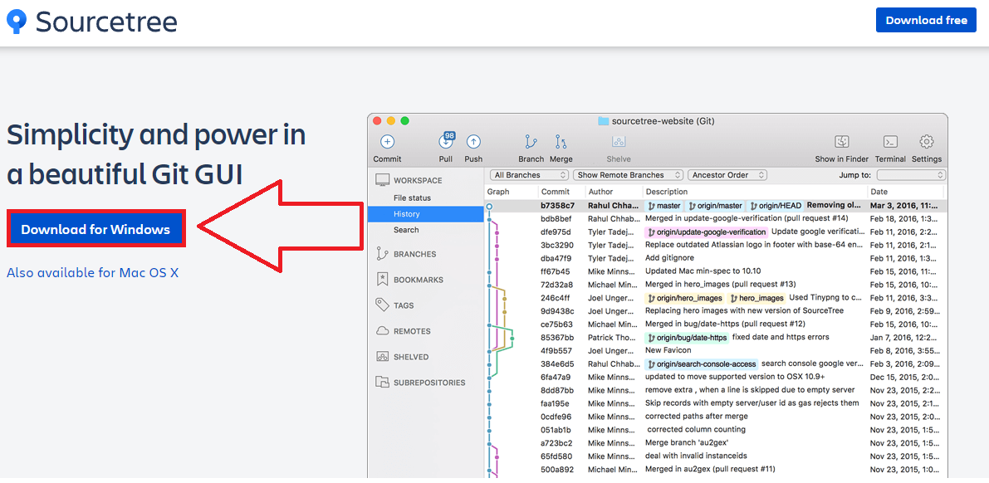Screen dimensions: 989x483
Task: Click the master branch tag
Action: pos(663,206)
